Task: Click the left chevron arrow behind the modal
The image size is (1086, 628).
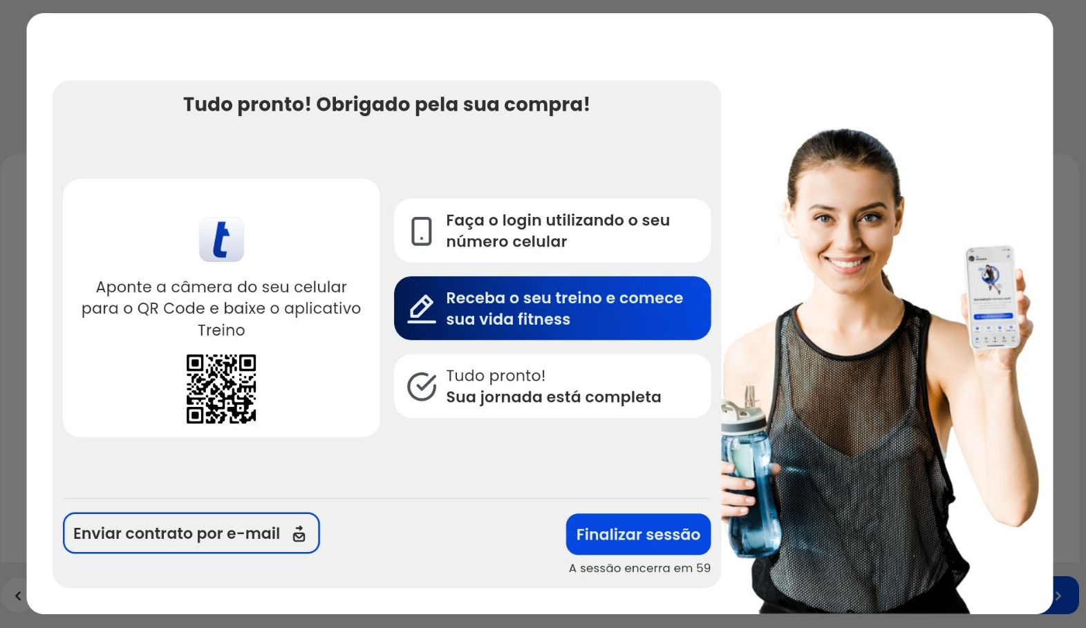Action: (18, 596)
